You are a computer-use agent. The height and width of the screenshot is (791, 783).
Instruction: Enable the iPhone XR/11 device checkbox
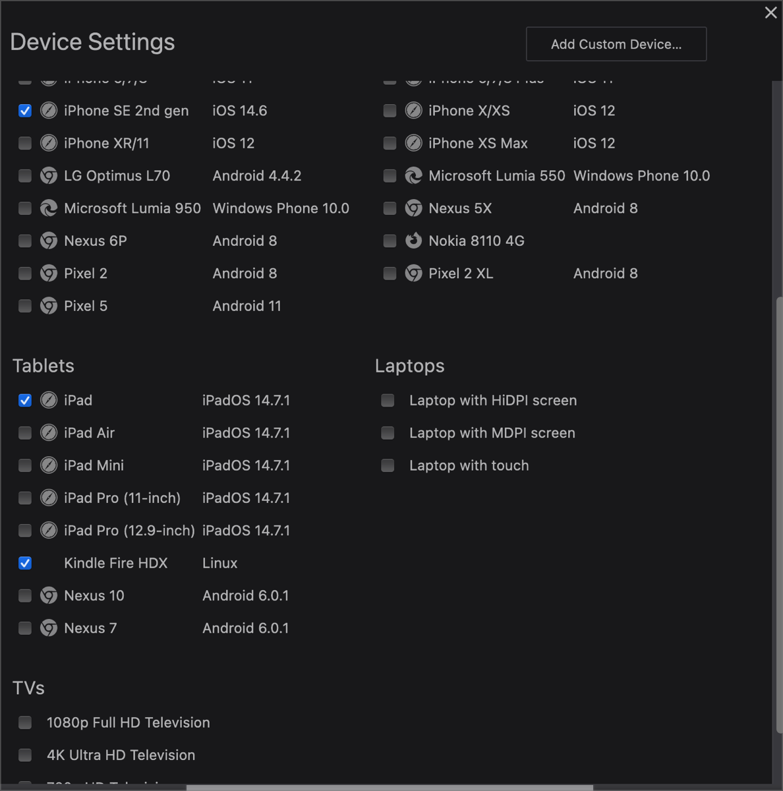point(25,143)
